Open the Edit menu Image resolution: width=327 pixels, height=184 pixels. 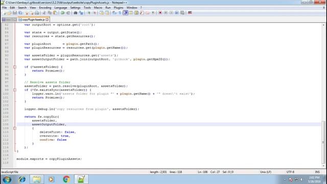coord(12,8)
